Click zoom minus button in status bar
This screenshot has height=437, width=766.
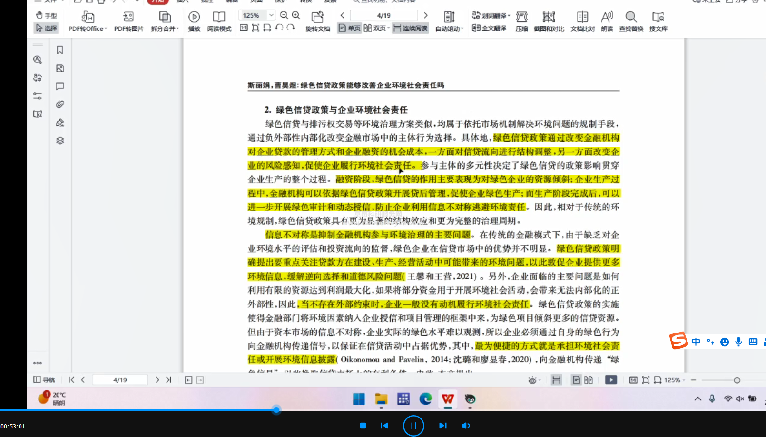[694, 380]
